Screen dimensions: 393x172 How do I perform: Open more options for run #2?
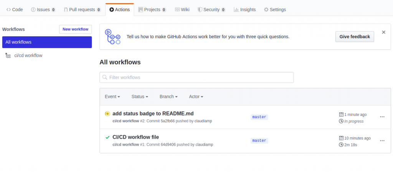(x=382, y=117)
